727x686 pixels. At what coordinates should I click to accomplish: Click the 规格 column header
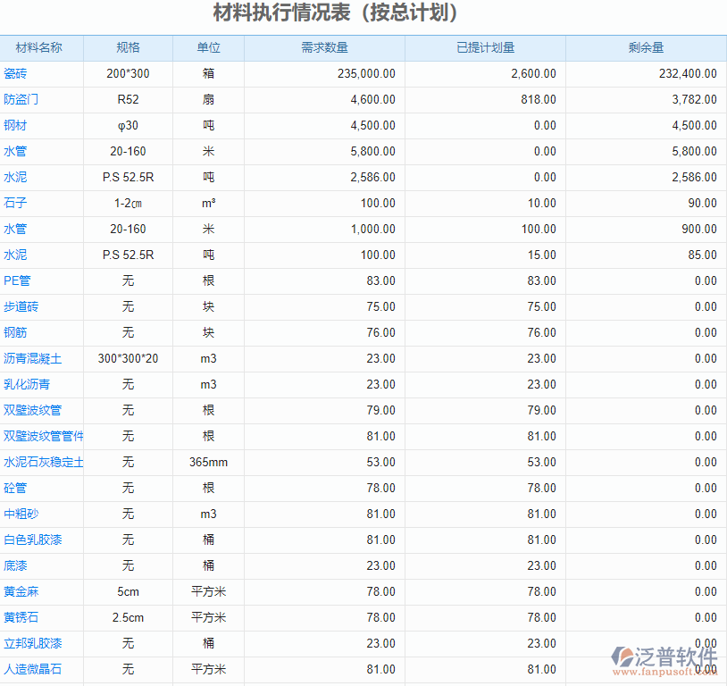click(x=128, y=47)
